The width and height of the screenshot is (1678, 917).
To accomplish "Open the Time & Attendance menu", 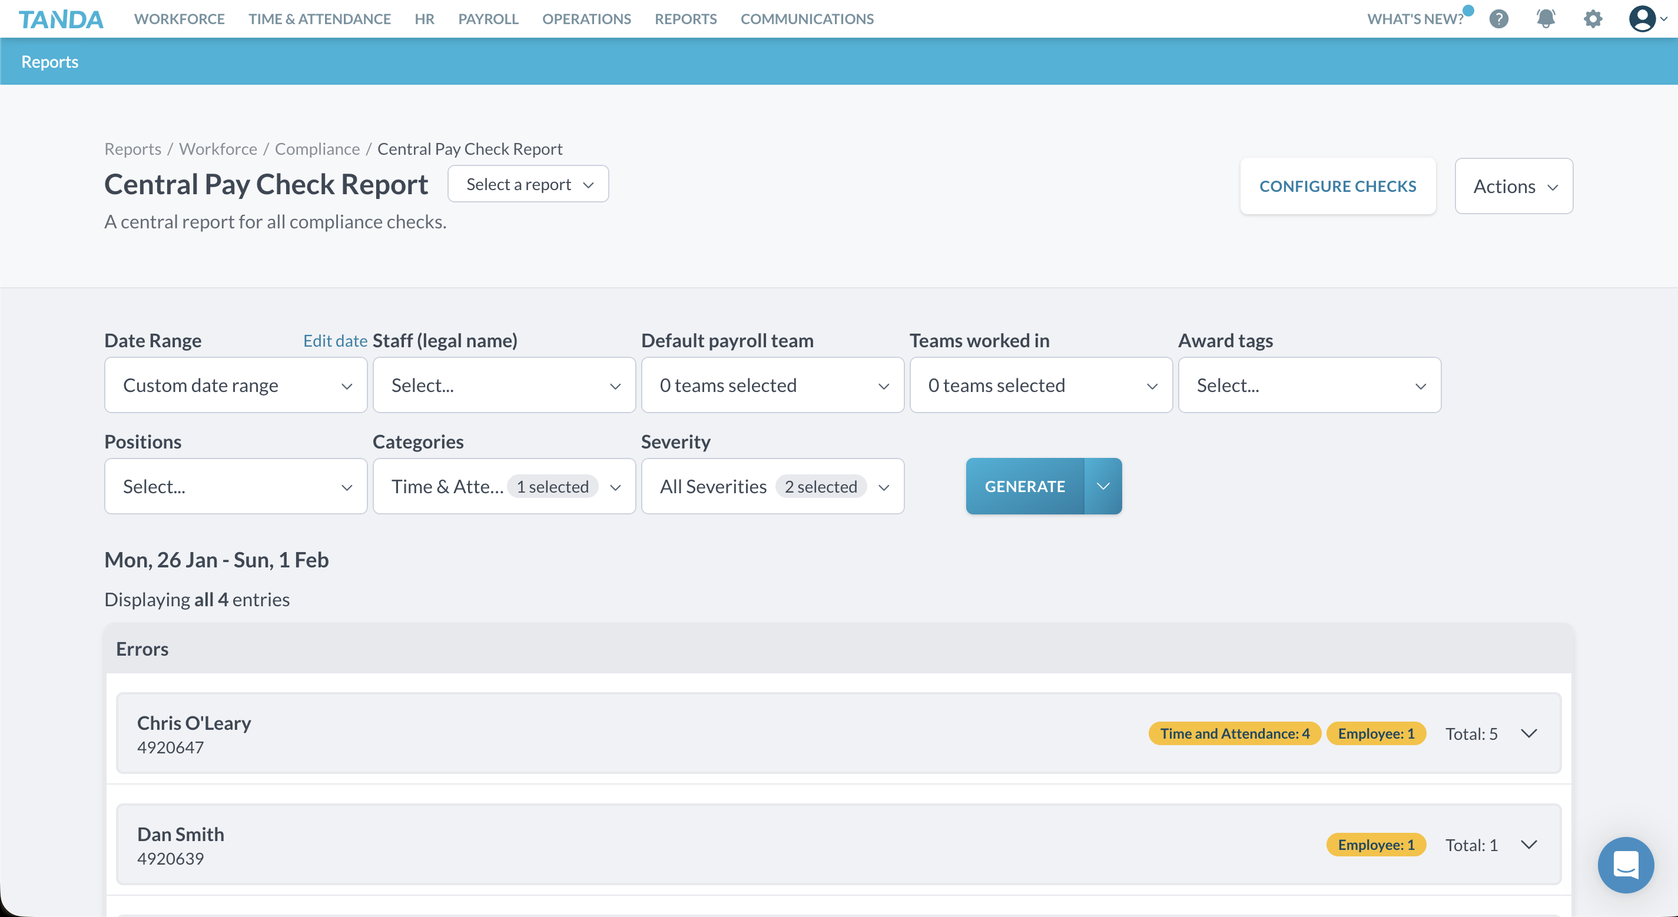I will 319,19.
